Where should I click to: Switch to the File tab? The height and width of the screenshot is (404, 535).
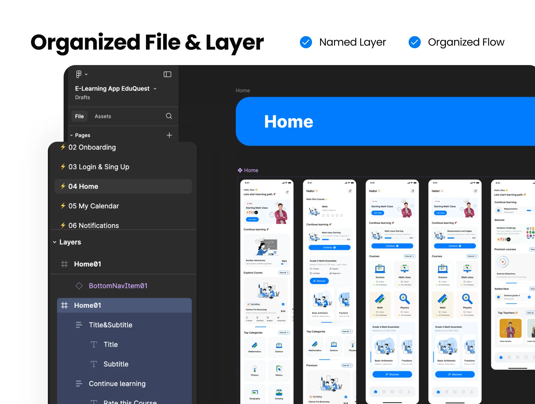click(x=79, y=116)
